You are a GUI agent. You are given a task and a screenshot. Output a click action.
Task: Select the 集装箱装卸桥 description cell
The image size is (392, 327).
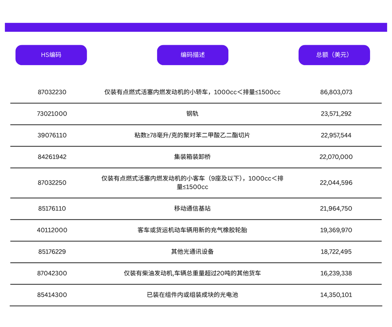[x=192, y=157]
